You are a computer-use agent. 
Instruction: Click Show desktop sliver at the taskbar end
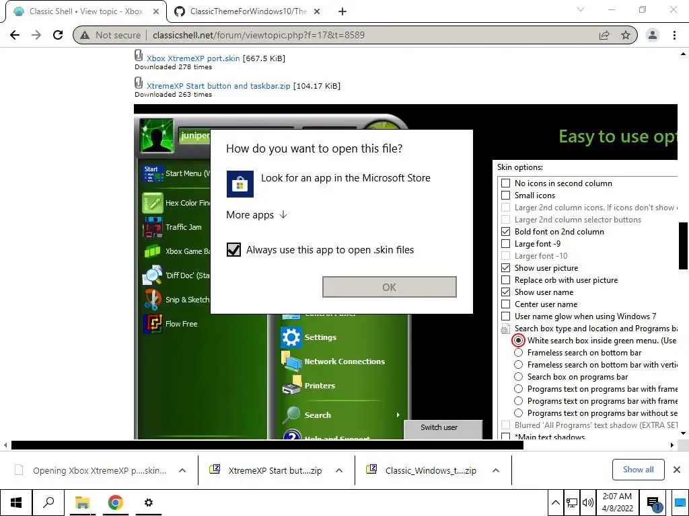tap(680, 503)
